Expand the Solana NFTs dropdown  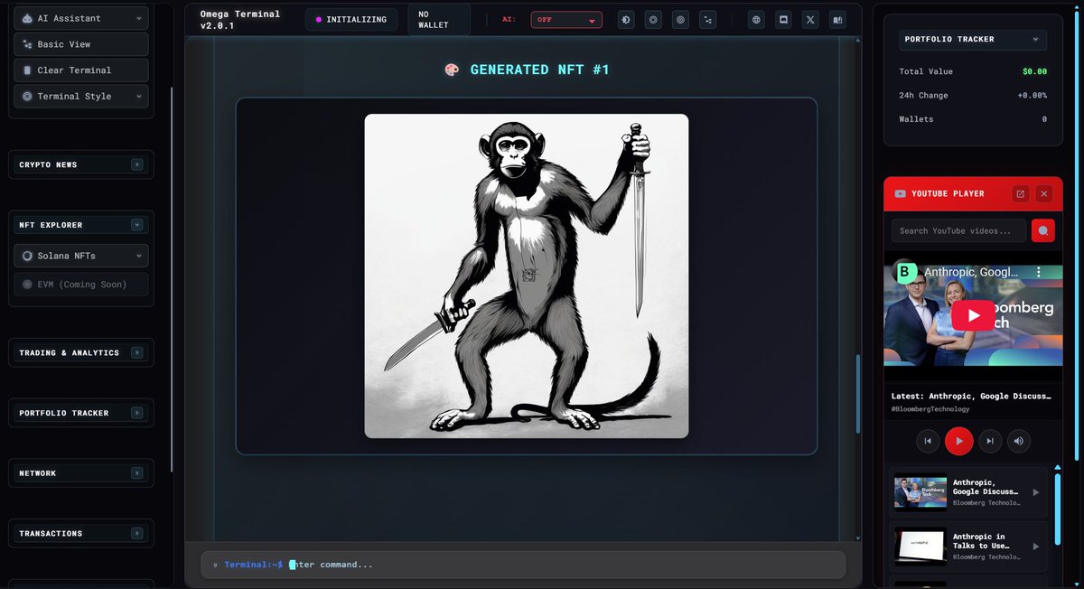81,256
